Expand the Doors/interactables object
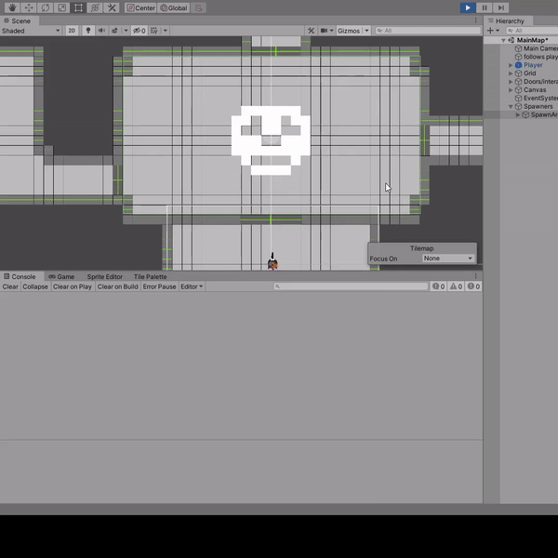 coord(511,82)
